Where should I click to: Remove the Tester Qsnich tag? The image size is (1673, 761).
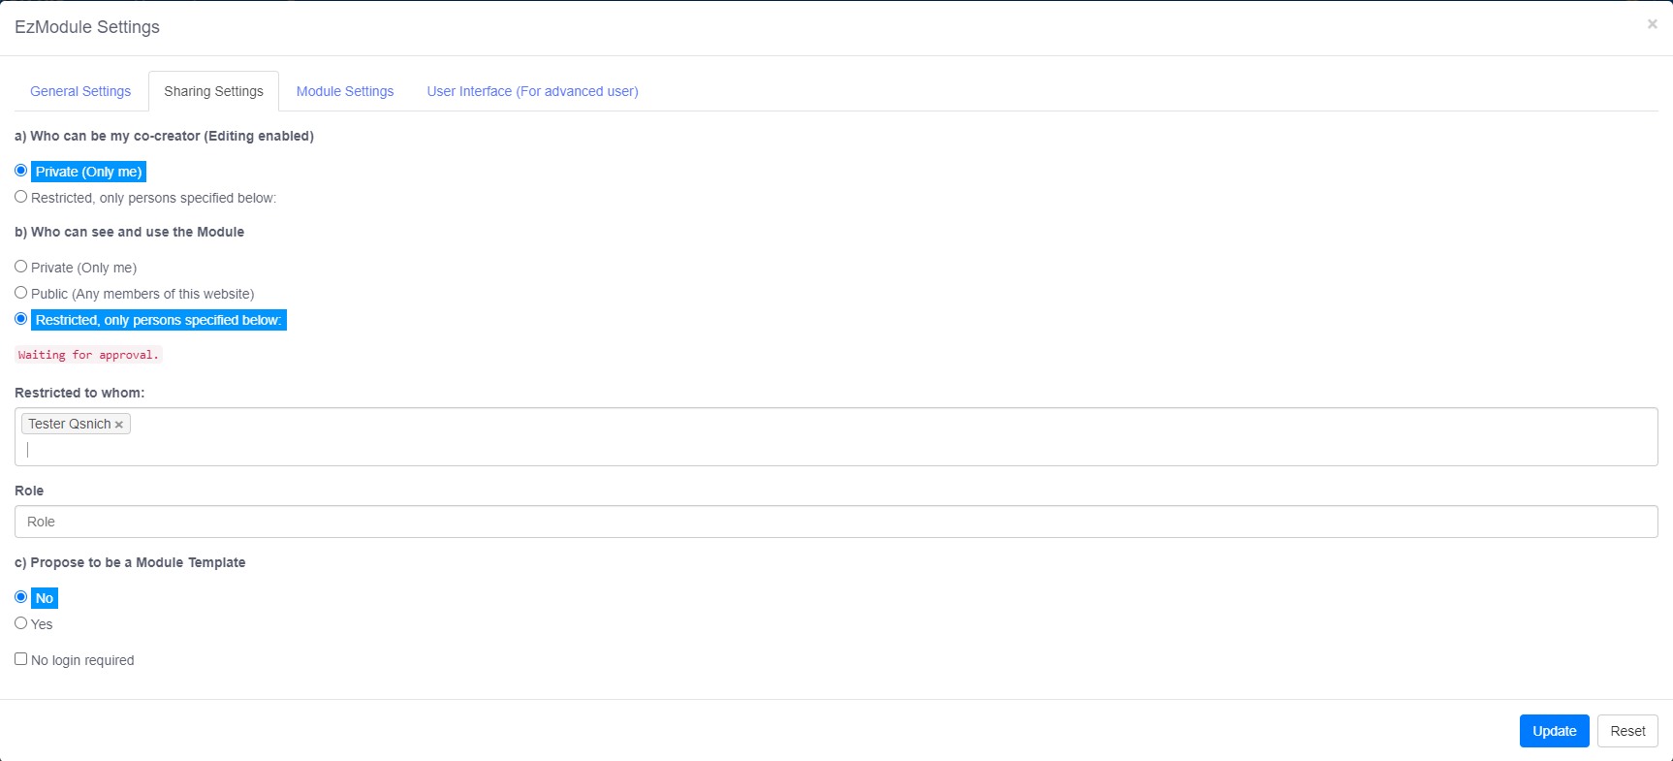pos(119,425)
